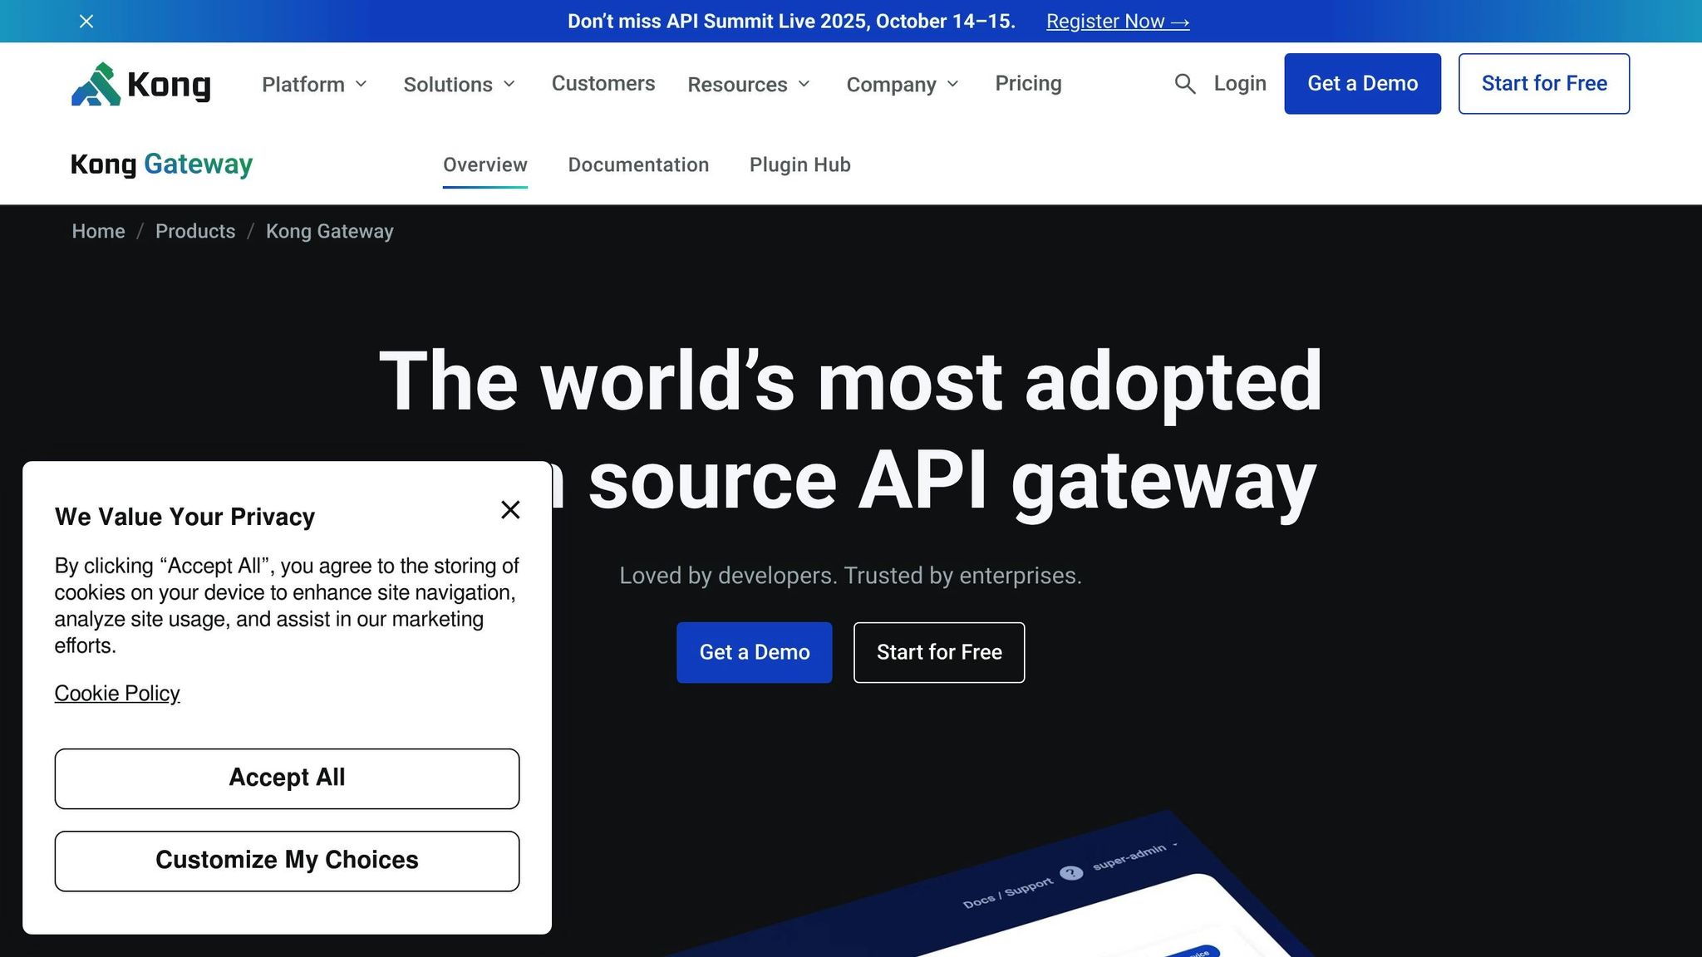Click the Register Now link

[x=1117, y=22]
